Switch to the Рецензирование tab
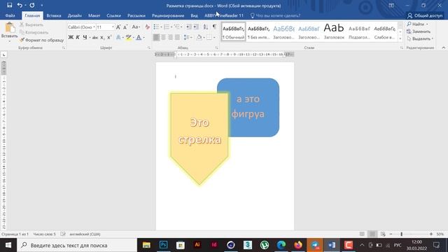 [168, 15]
